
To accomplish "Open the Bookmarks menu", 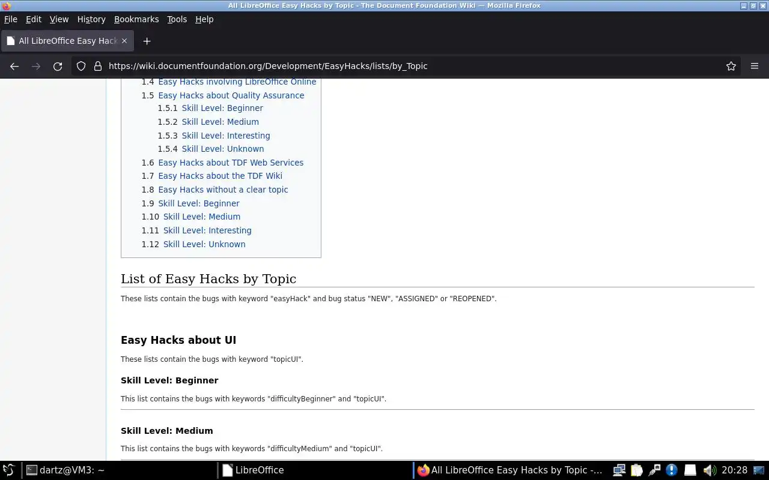I will click(x=136, y=19).
